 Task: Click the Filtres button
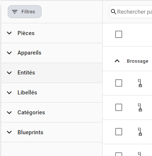pyautogui.click(x=25, y=12)
